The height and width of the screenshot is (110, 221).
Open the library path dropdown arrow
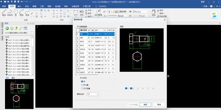point(33,33)
